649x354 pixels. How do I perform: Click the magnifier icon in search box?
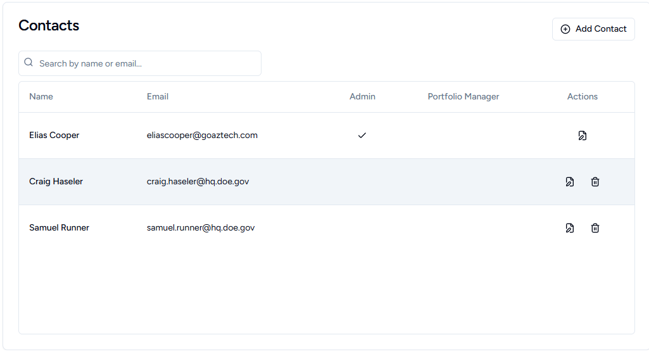point(28,63)
